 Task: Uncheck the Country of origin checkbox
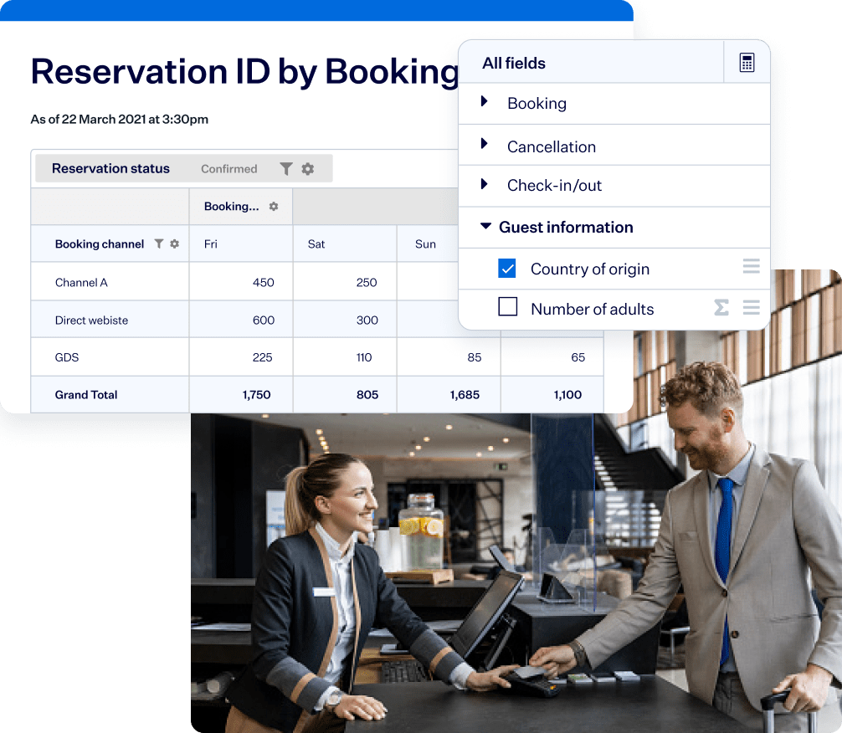click(507, 269)
